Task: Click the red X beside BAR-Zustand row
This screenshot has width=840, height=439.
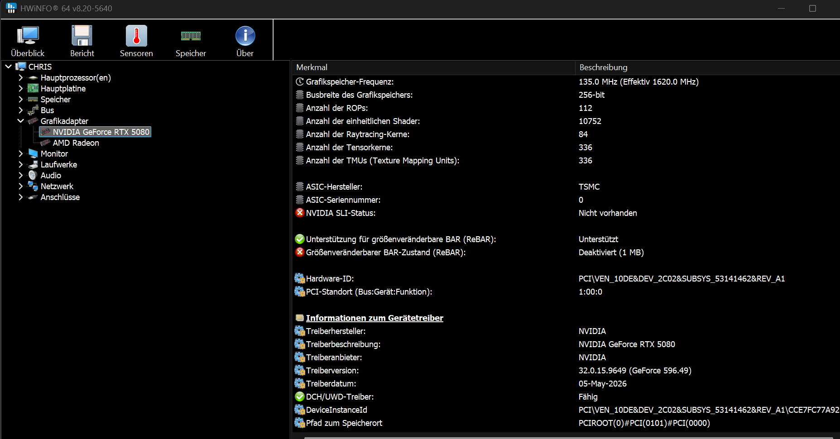Action: tap(300, 252)
